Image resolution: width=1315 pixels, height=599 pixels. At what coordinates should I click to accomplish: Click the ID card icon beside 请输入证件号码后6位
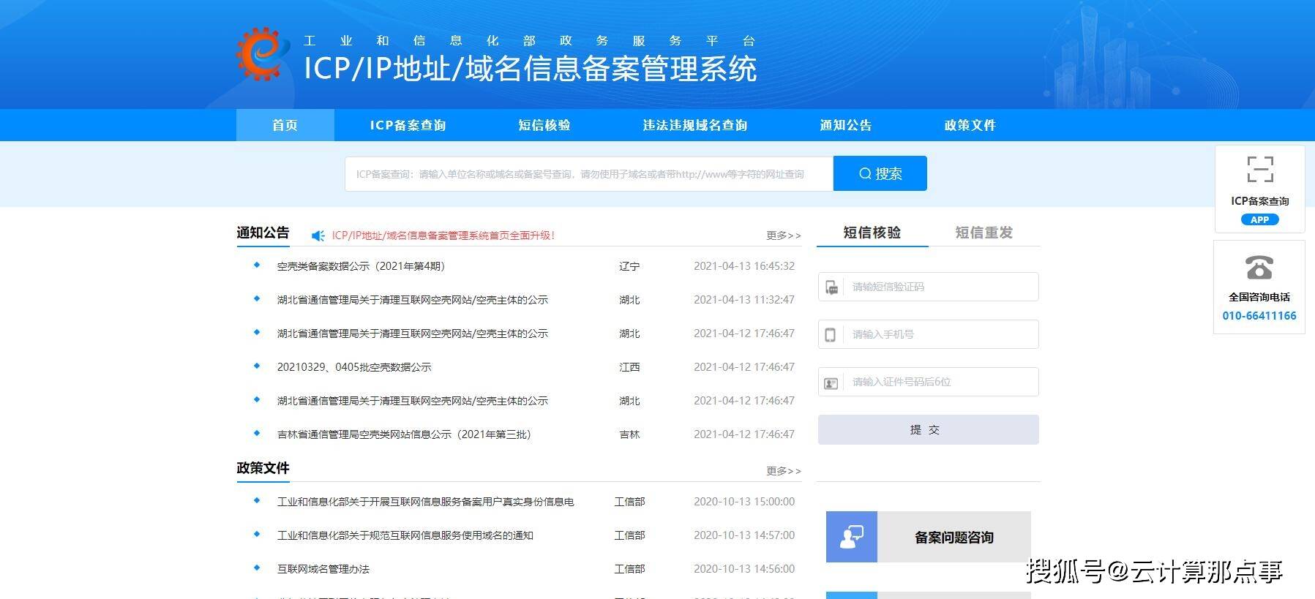[x=831, y=383]
